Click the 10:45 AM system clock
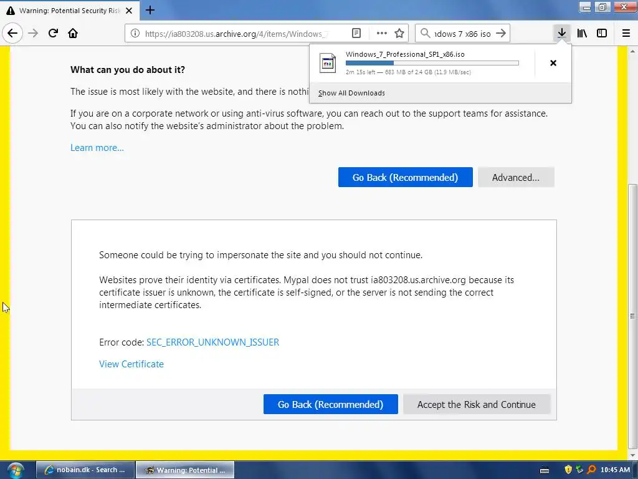The image size is (638, 479). pyautogui.click(x=615, y=470)
